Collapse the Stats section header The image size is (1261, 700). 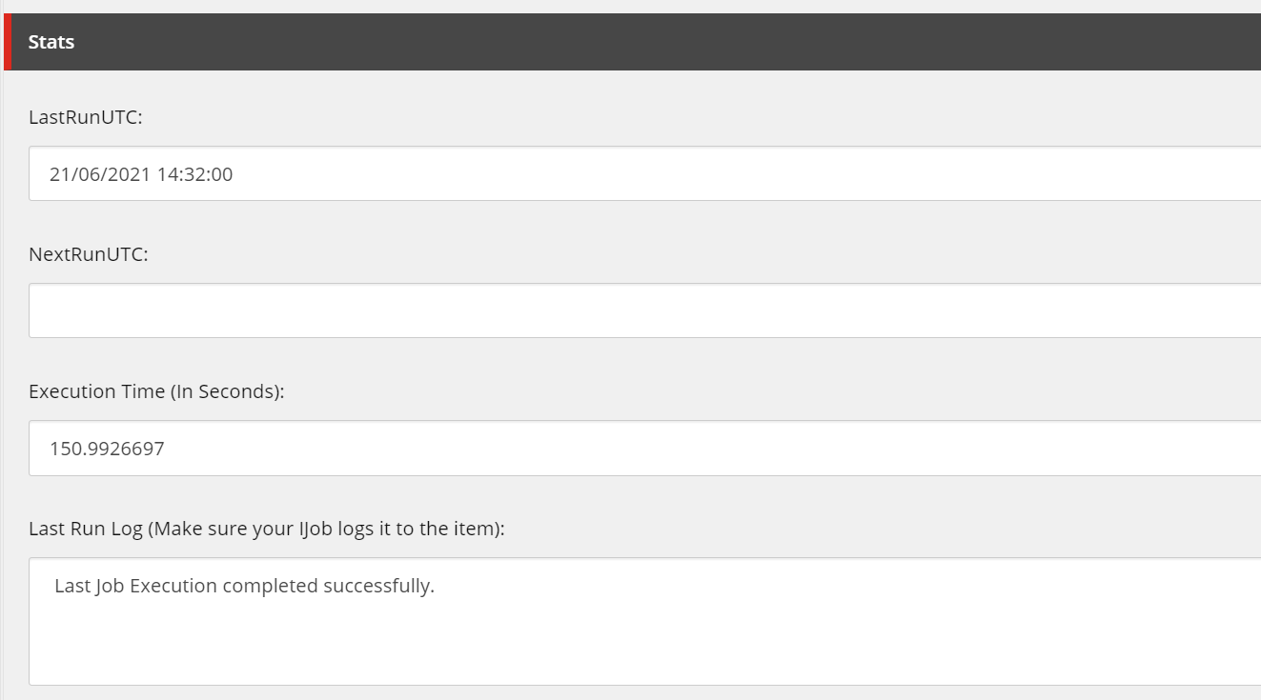633,42
